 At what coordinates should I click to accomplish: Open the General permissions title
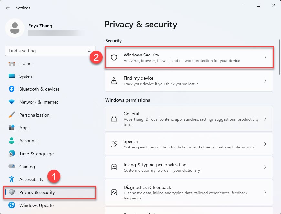point(131,114)
